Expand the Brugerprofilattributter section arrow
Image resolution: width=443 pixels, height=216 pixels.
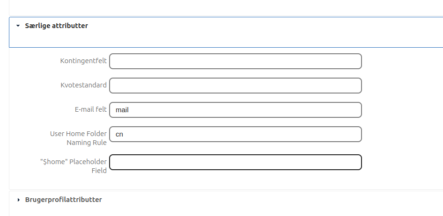pos(18,200)
